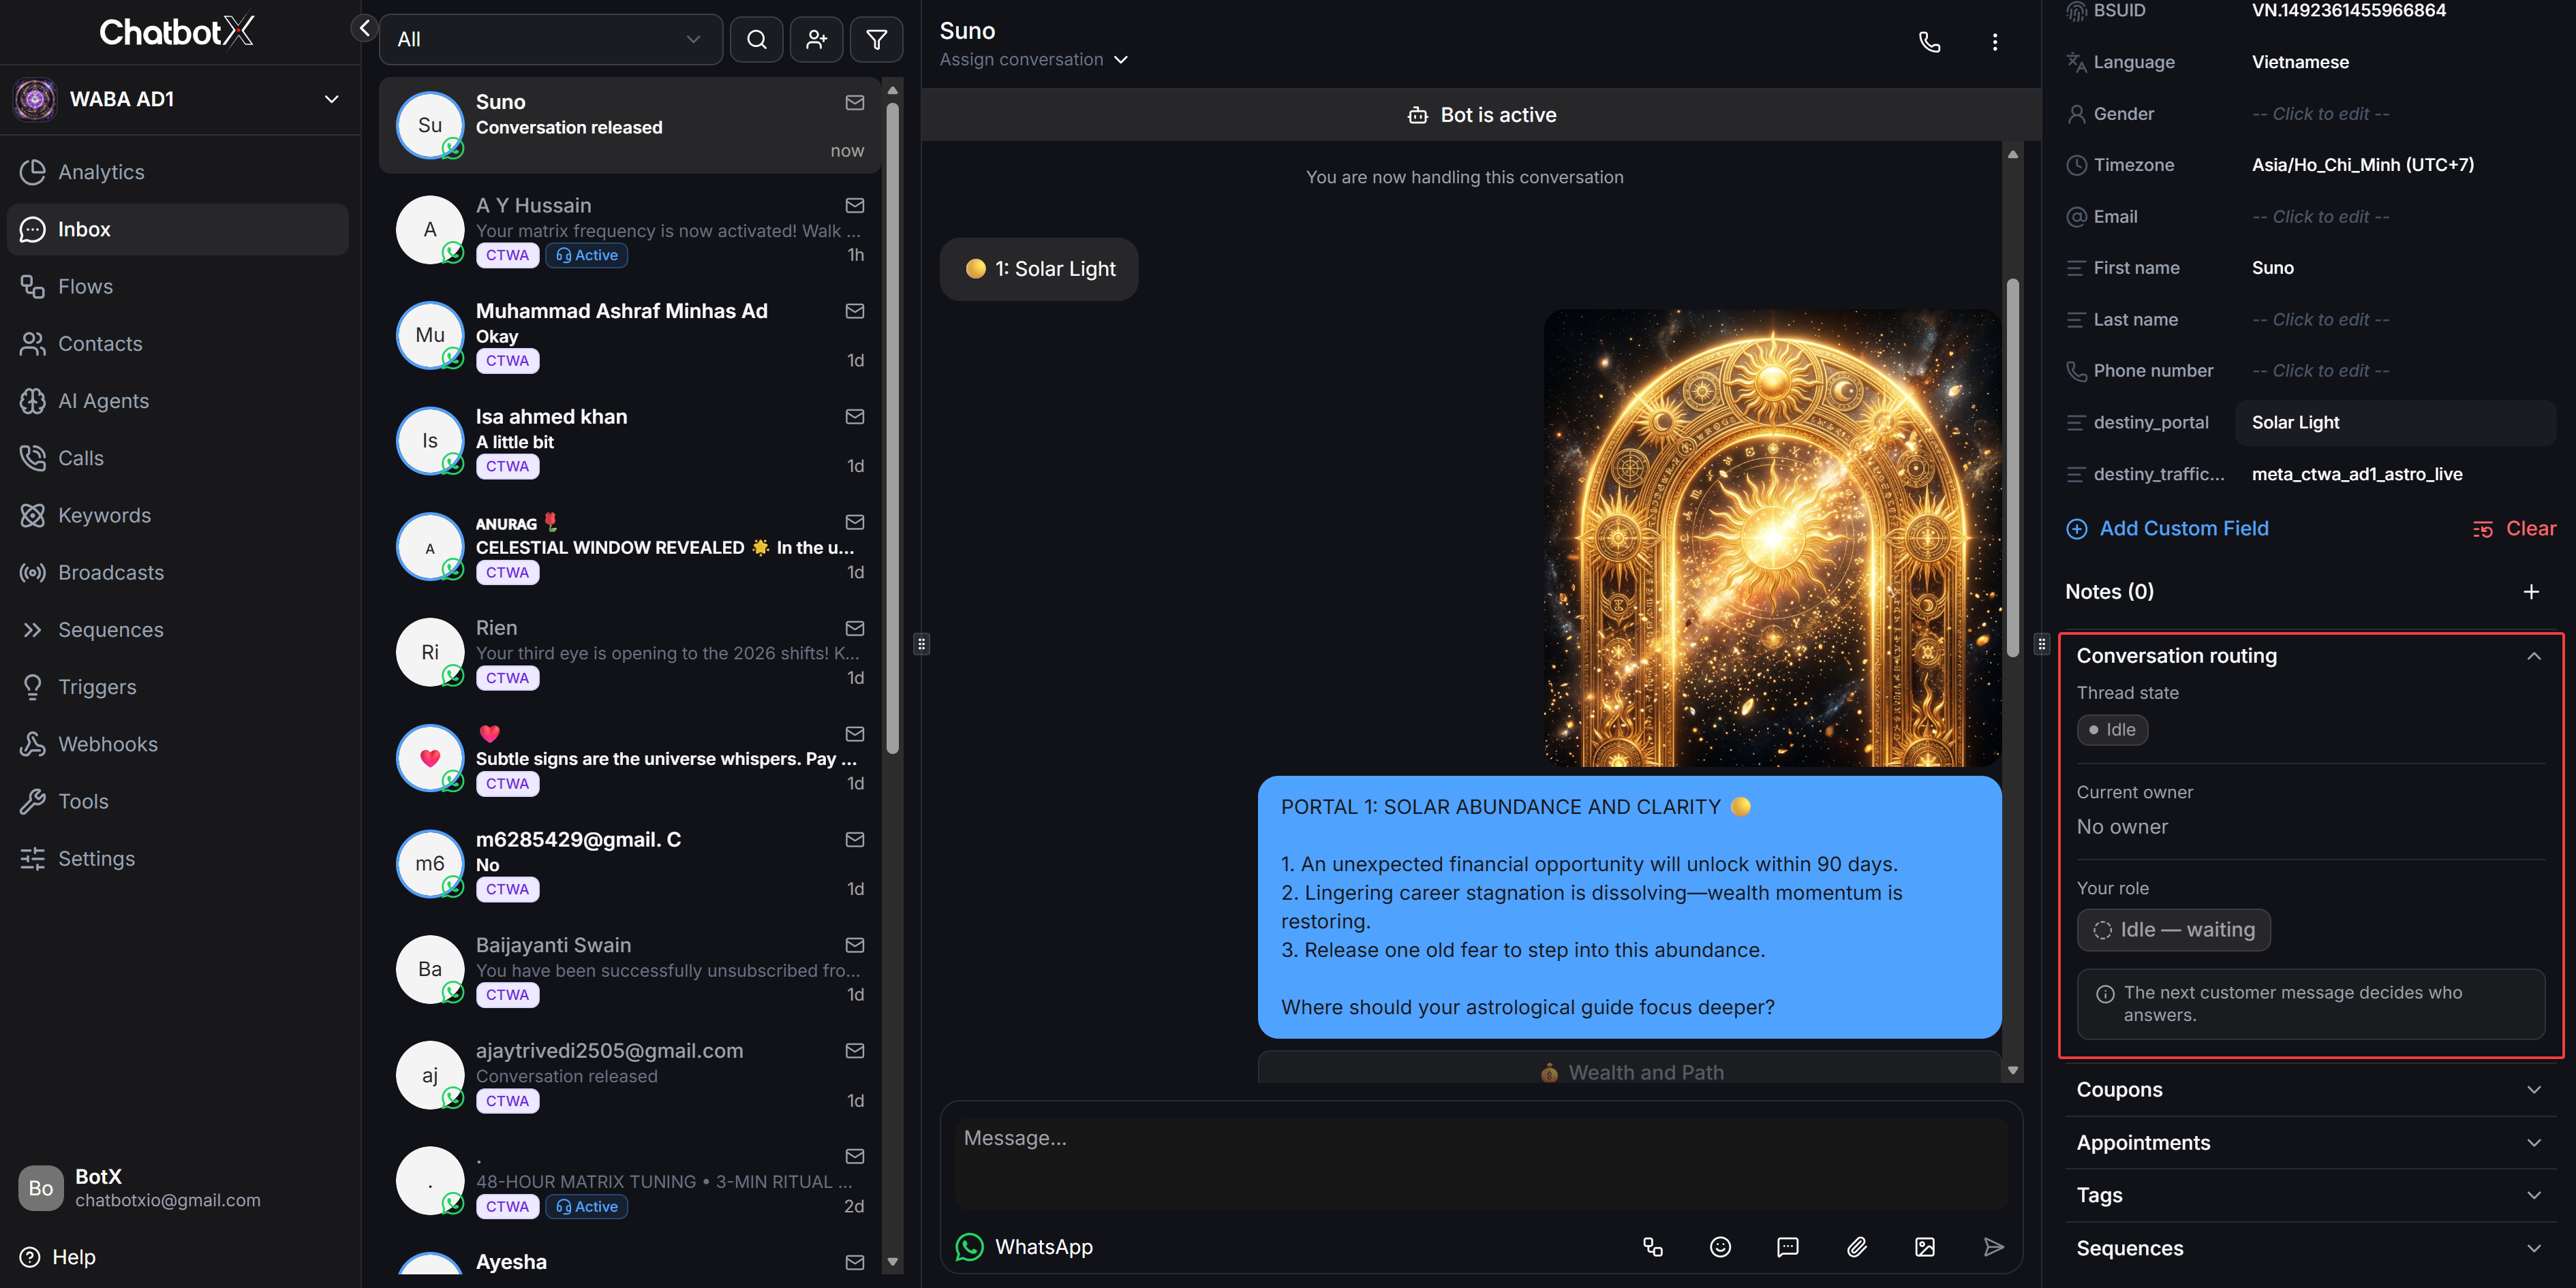Open AI Agents page
This screenshot has width=2576, height=1288.
[x=178, y=400]
